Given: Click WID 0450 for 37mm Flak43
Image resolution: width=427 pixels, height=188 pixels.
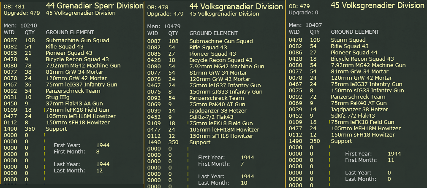Looking at the screenshot, I should point(10,104).
